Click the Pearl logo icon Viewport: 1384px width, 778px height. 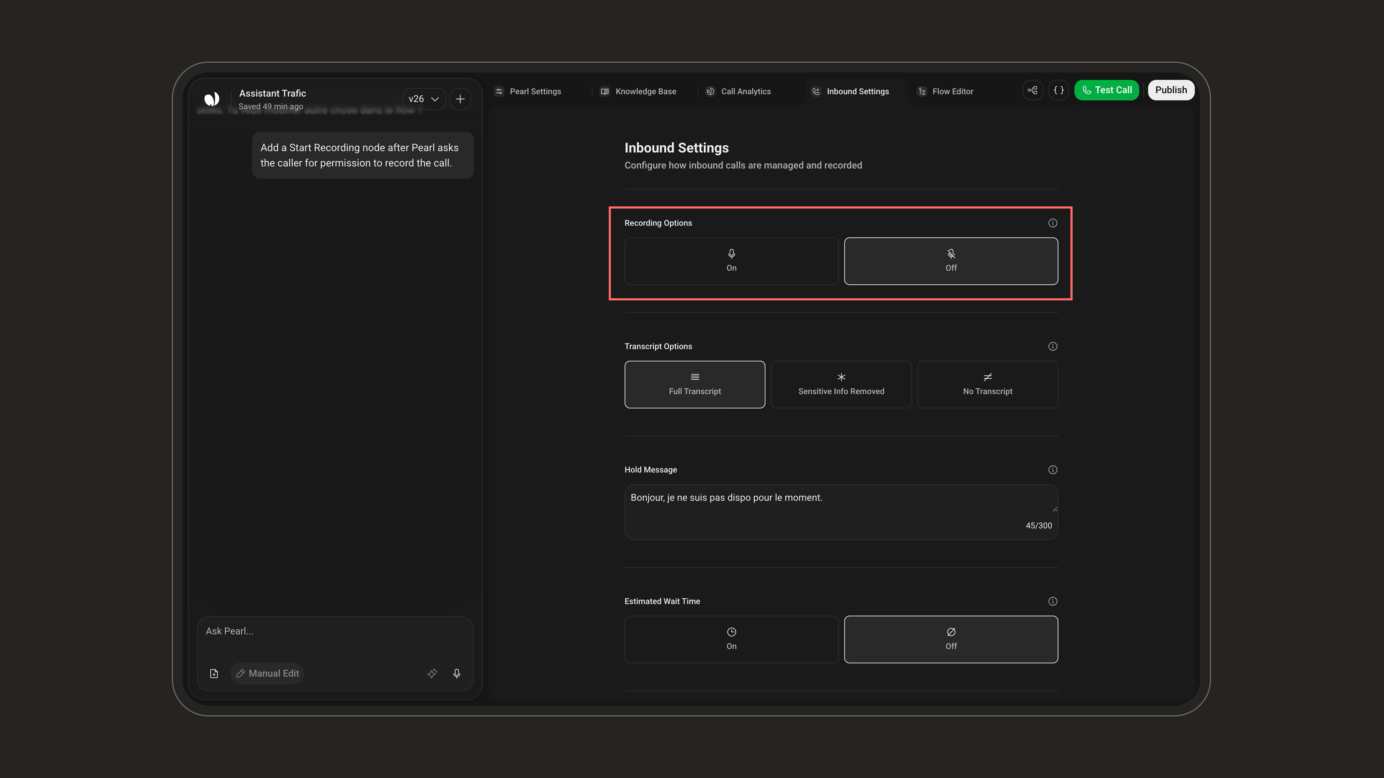[x=212, y=99]
